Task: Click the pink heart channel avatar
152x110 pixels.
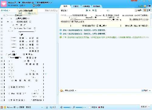Action: pyautogui.click(x=4, y=4)
